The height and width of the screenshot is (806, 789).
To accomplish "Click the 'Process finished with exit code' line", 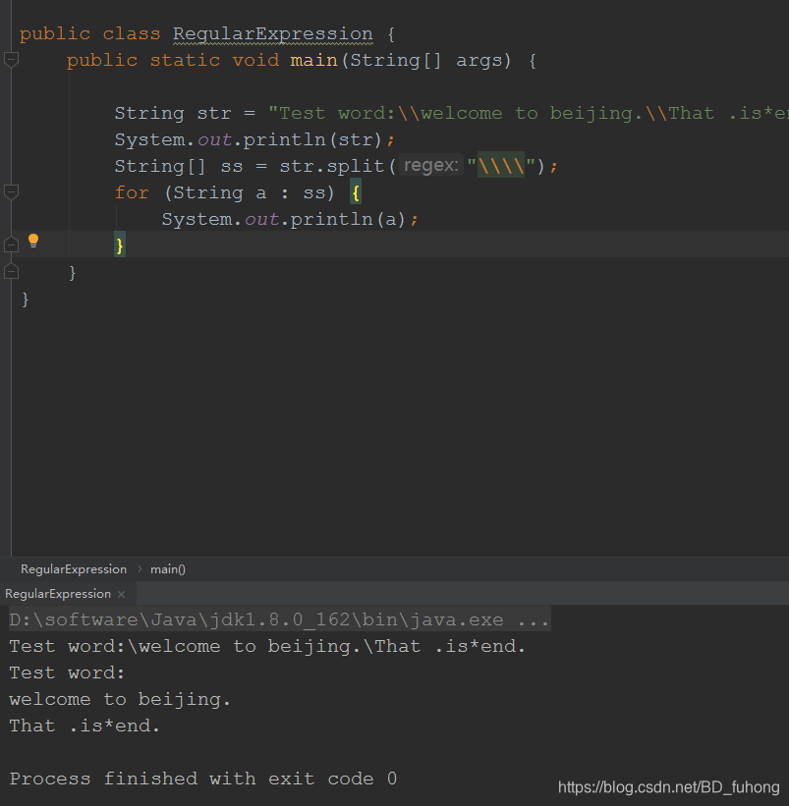I will click(x=203, y=779).
